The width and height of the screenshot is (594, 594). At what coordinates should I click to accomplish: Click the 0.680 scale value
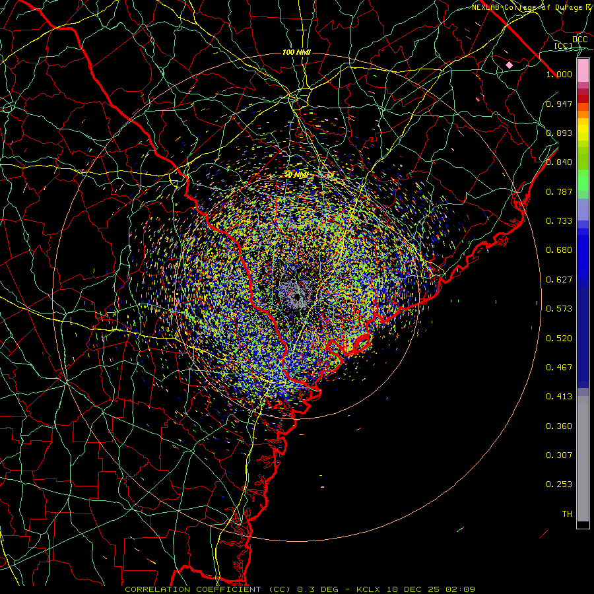click(559, 250)
